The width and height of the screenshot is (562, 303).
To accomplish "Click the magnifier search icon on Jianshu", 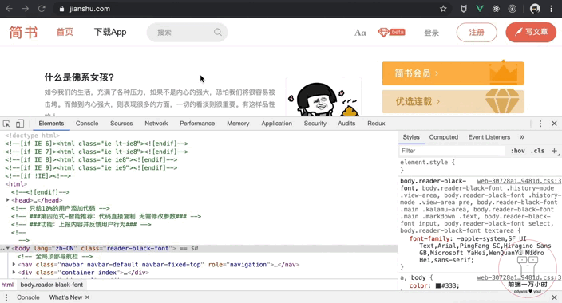I will pos(218,32).
